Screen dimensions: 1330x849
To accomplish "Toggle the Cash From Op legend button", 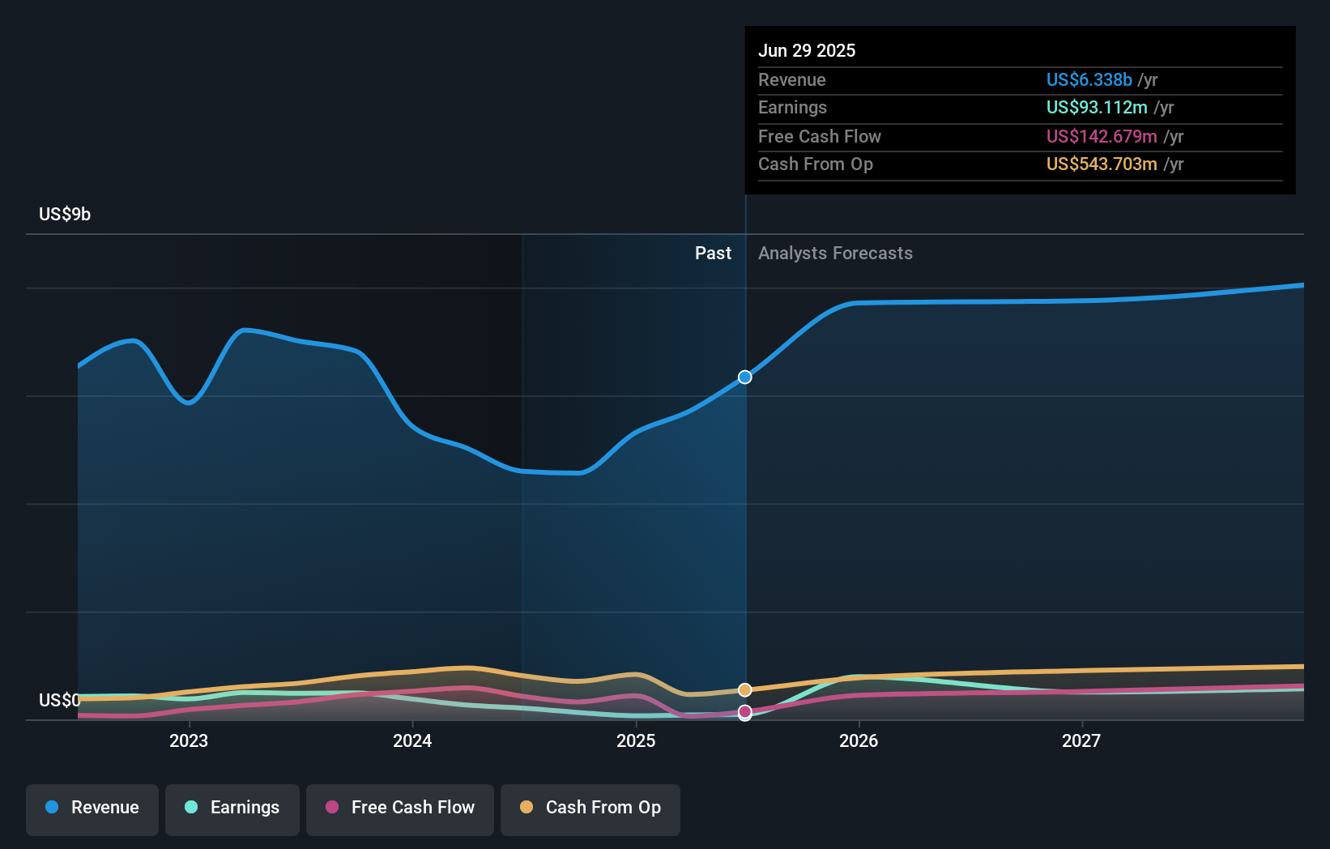I will (590, 809).
